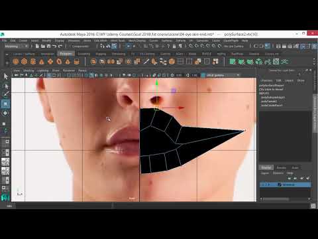Toggle select by hierarchy mode
Viewport: 318px width, 239px height.
tap(103, 46)
